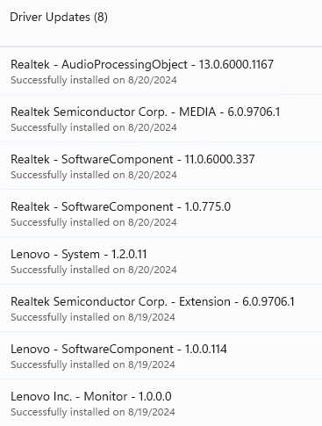Image resolution: width=322 pixels, height=426 pixels.
Task: Select Realtek SoftwareComponent 1.0.775.0 entry
Action: pos(161,213)
